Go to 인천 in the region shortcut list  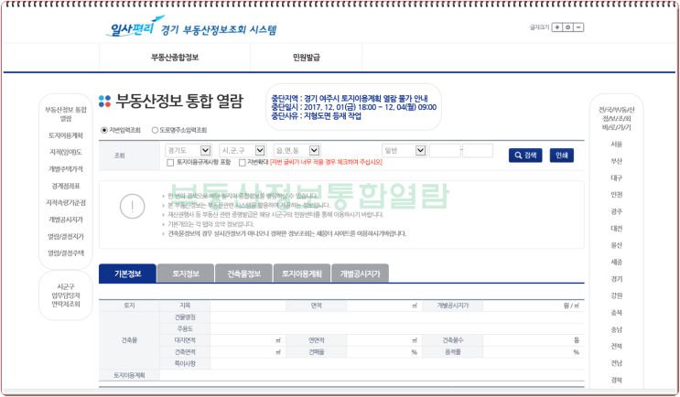pyautogui.click(x=616, y=195)
